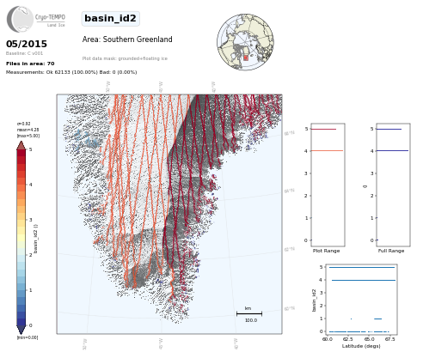423x352 pixels.
Task: Click the 100.0 km scale bar
Action: (x=249, y=314)
